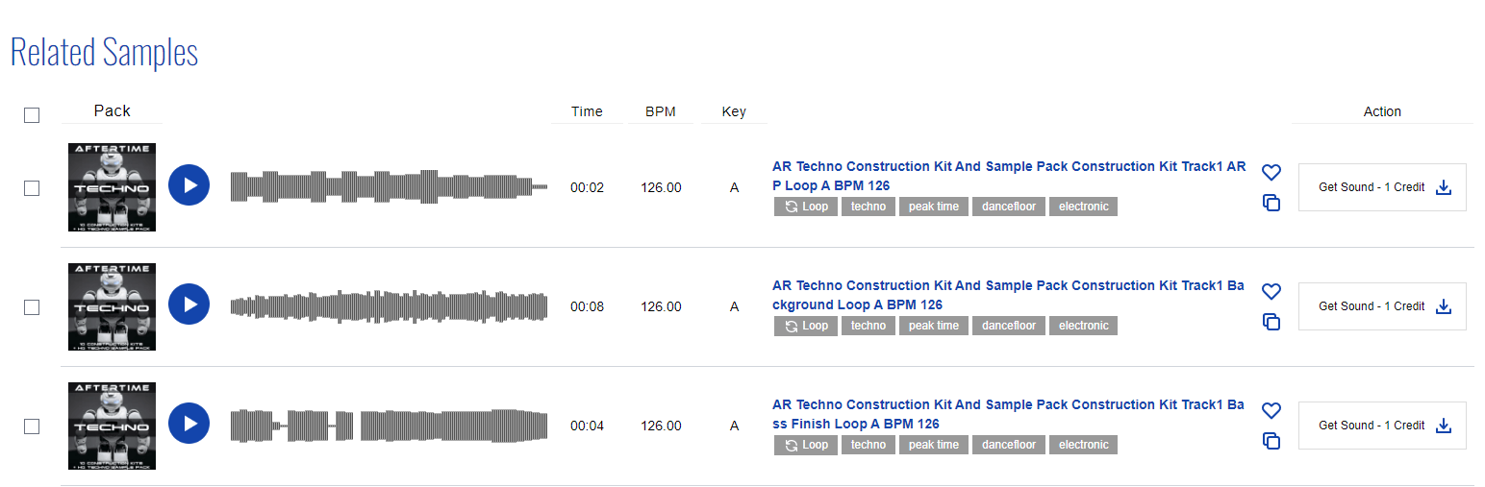Click copy icon for ARP Loop sample

click(x=1271, y=204)
